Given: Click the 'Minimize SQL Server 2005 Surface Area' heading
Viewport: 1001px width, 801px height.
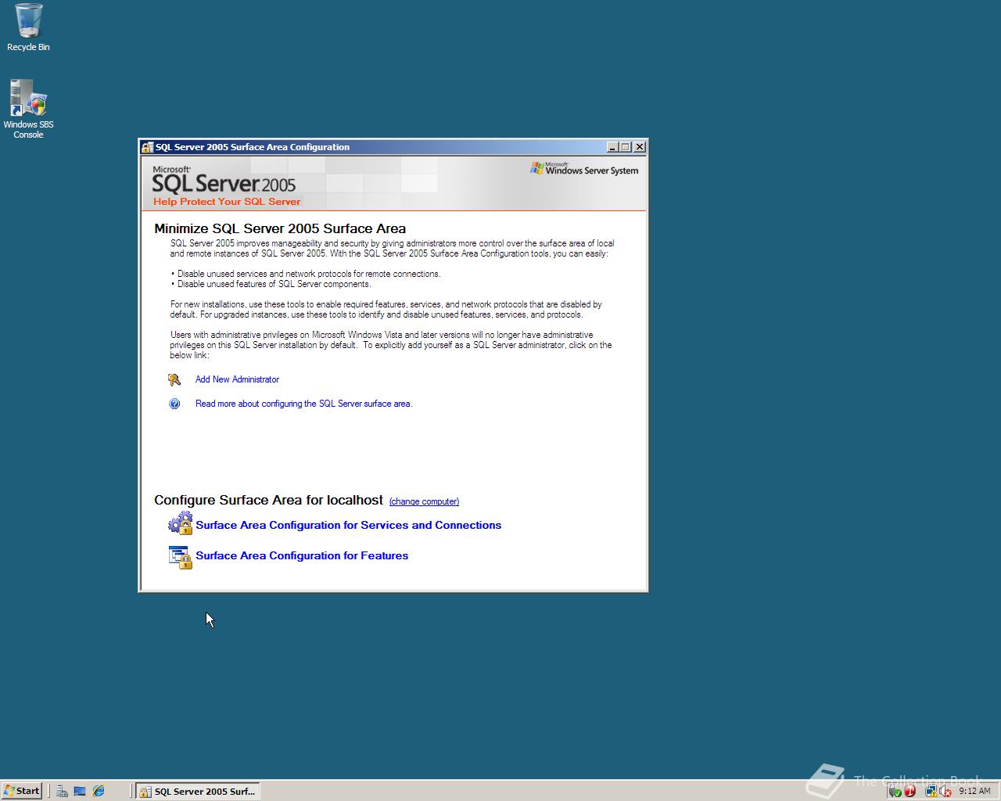Looking at the screenshot, I should tap(280, 228).
